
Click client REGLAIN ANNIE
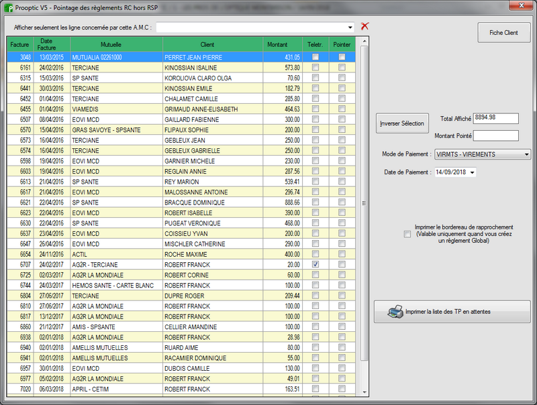[185, 172]
